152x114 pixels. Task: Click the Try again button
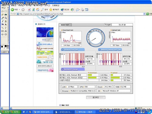click(x=108, y=25)
